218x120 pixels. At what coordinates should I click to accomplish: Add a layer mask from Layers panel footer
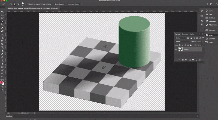pyautogui.click(x=186, y=60)
